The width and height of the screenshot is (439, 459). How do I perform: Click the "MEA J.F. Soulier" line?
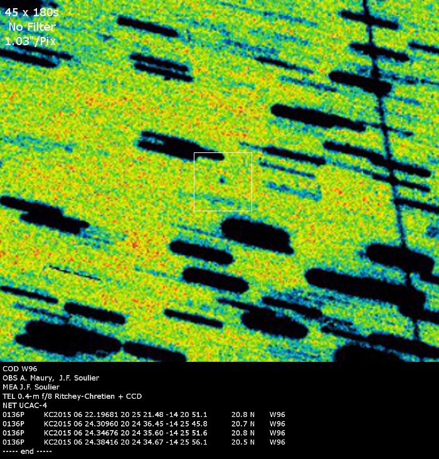tap(31, 387)
